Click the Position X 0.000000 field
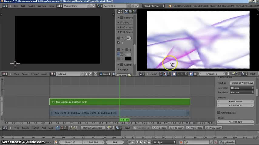This screenshot has width=259, height=145. tap(235, 101)
